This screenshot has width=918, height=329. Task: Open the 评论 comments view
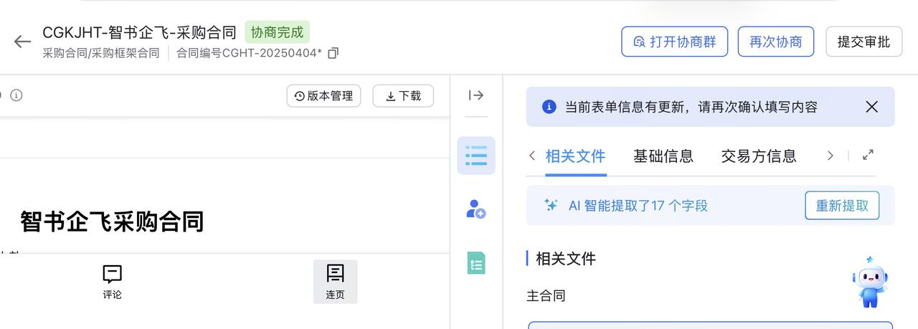[x=112, y=282]
